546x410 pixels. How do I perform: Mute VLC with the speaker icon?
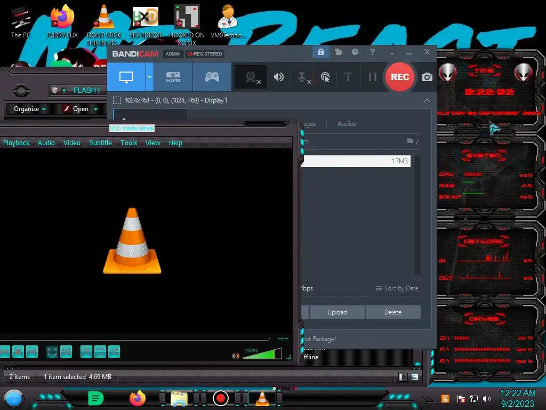pyautogui.click(x=236, y=356)
